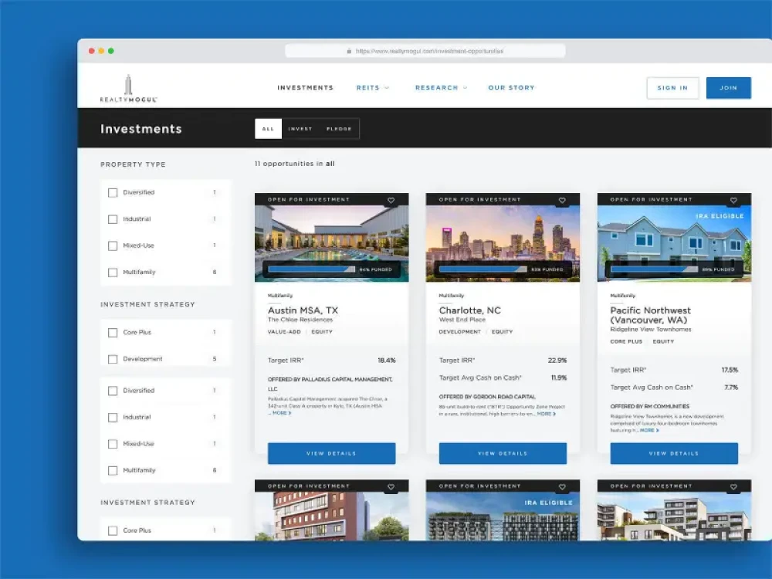View details for Charlotte, NC property
The image size is (772, 579).
pos(503,453)
